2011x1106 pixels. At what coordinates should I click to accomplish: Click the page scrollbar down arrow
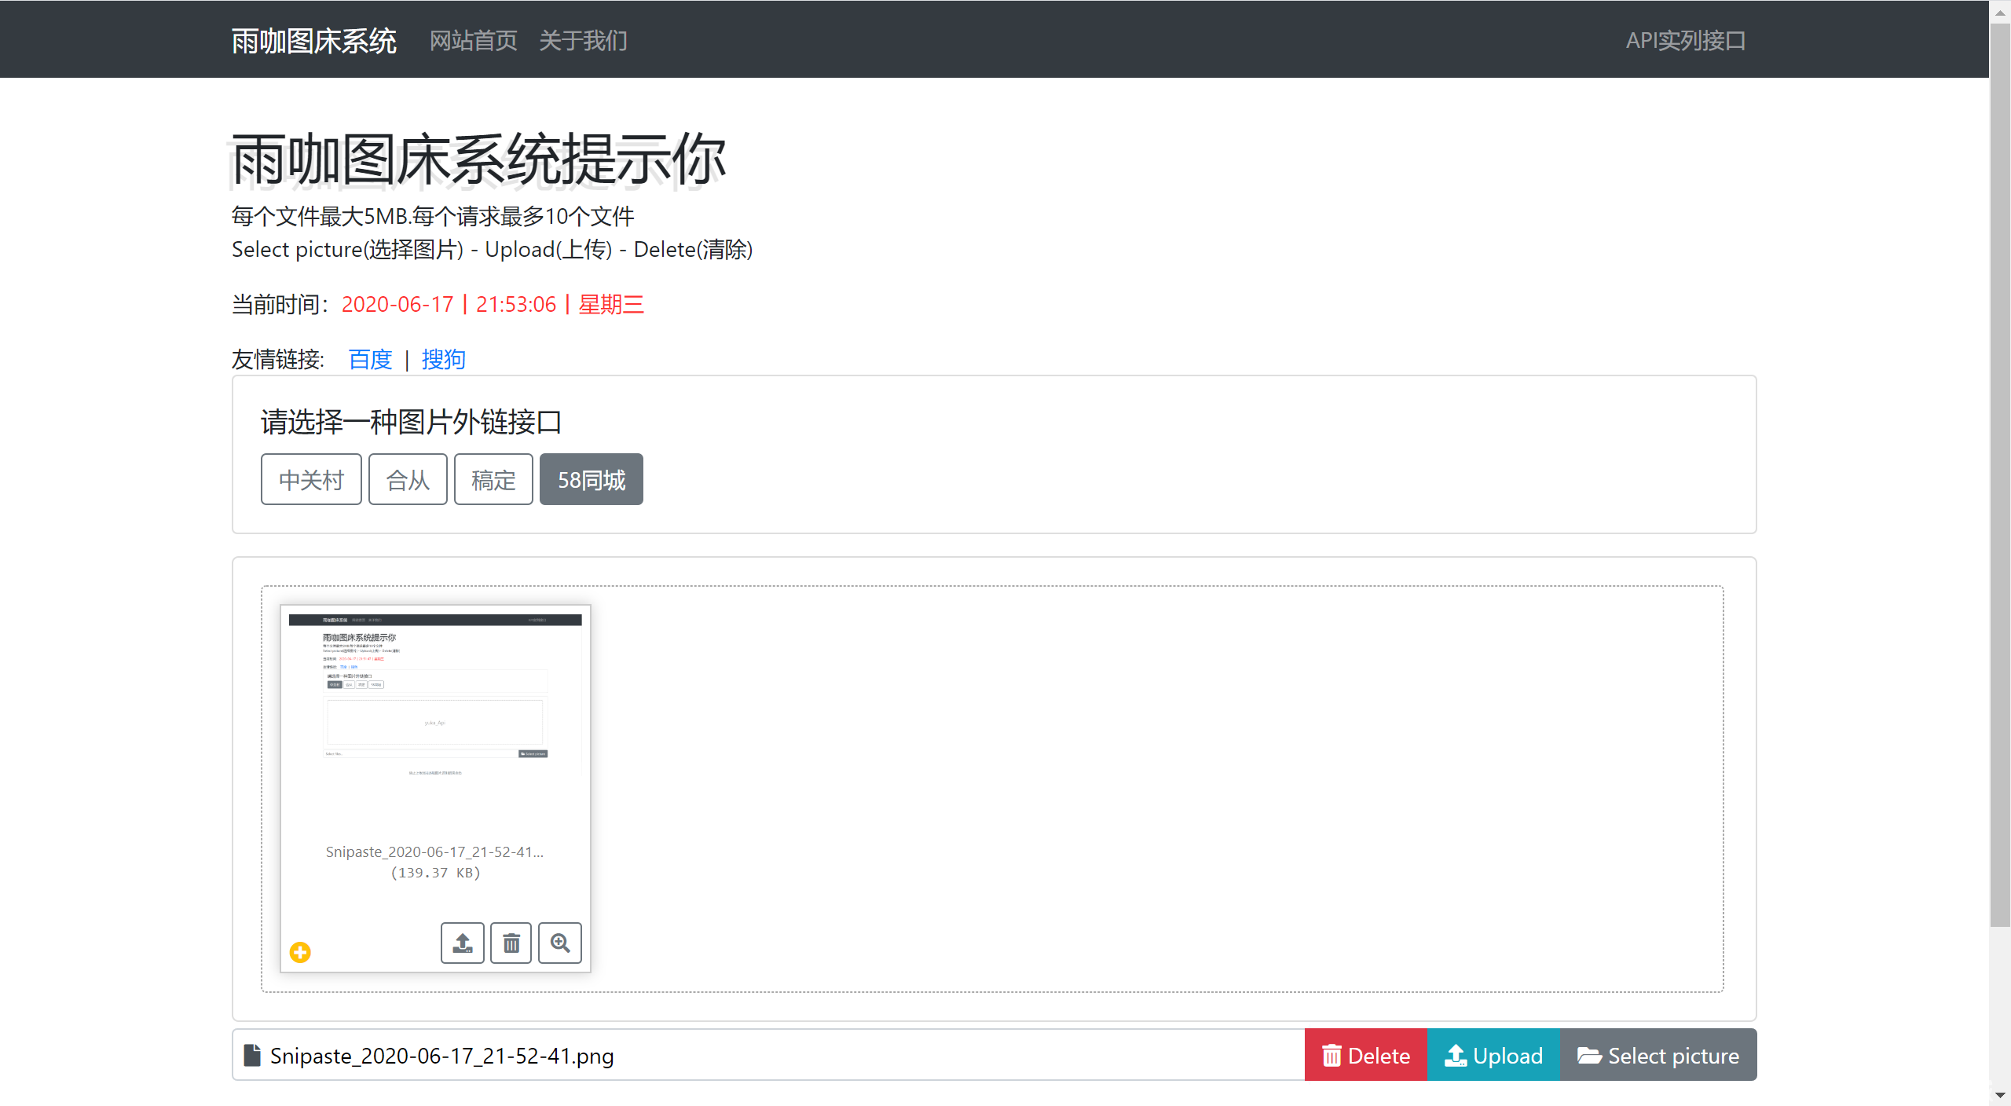point(2000,1095)
